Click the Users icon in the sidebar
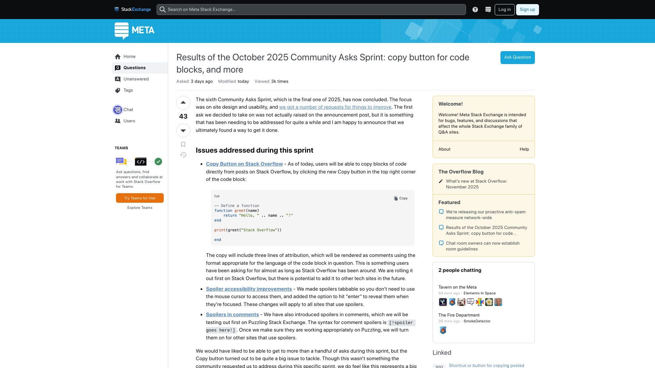Image resolution: width=655 pixels, height=368 pixels. click(118, 121)
